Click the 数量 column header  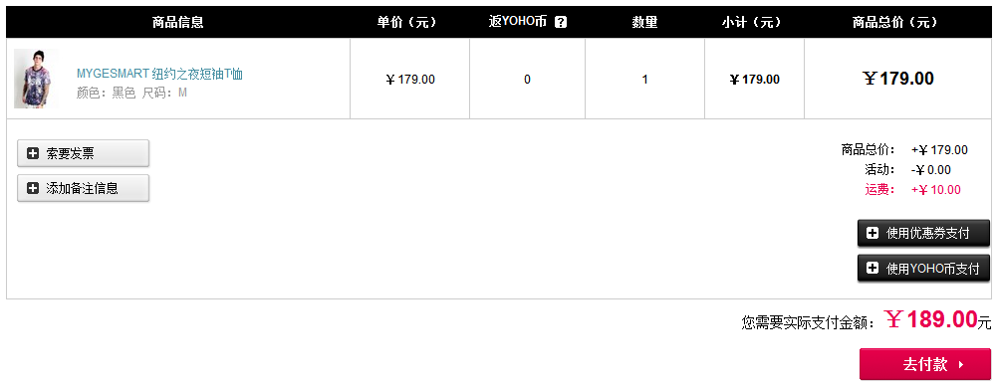[644, 22]
